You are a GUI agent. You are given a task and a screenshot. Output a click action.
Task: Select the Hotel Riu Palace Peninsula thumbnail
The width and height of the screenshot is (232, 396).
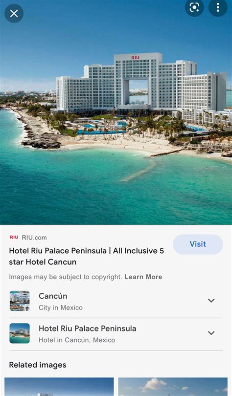click(20, 333)
